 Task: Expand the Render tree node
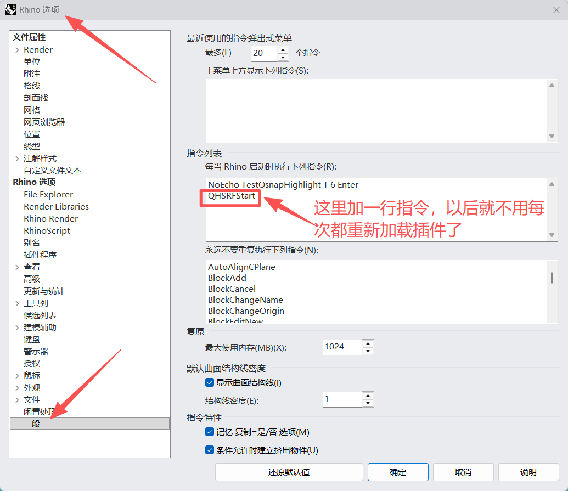click(17, 50)
